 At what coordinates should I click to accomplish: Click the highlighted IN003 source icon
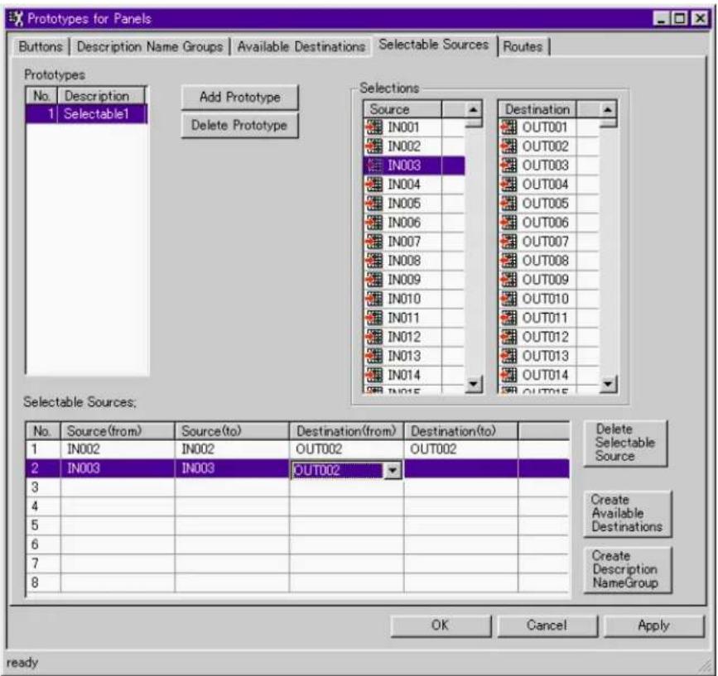pos(374,165)
